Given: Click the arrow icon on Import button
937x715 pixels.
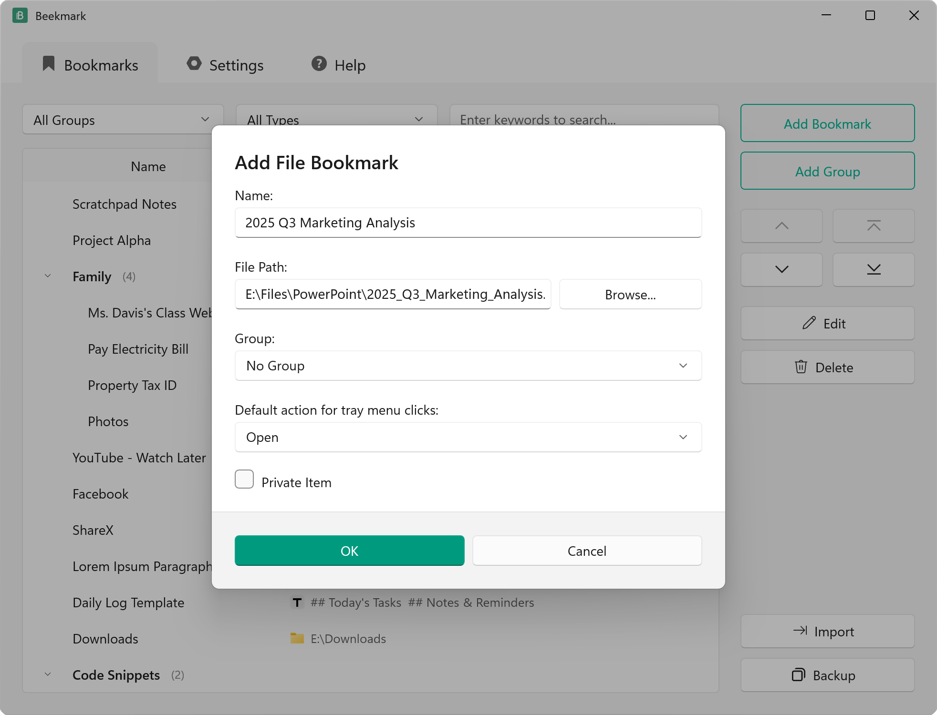Looking at the screenshot, I should tap(800, 631).
